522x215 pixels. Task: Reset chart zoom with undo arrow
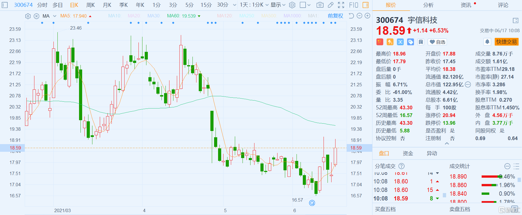(351, 16)
